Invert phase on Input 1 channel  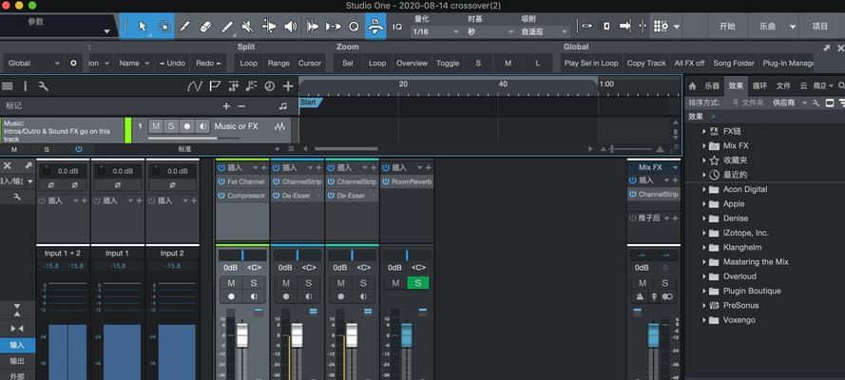click(x=117, y=184)
